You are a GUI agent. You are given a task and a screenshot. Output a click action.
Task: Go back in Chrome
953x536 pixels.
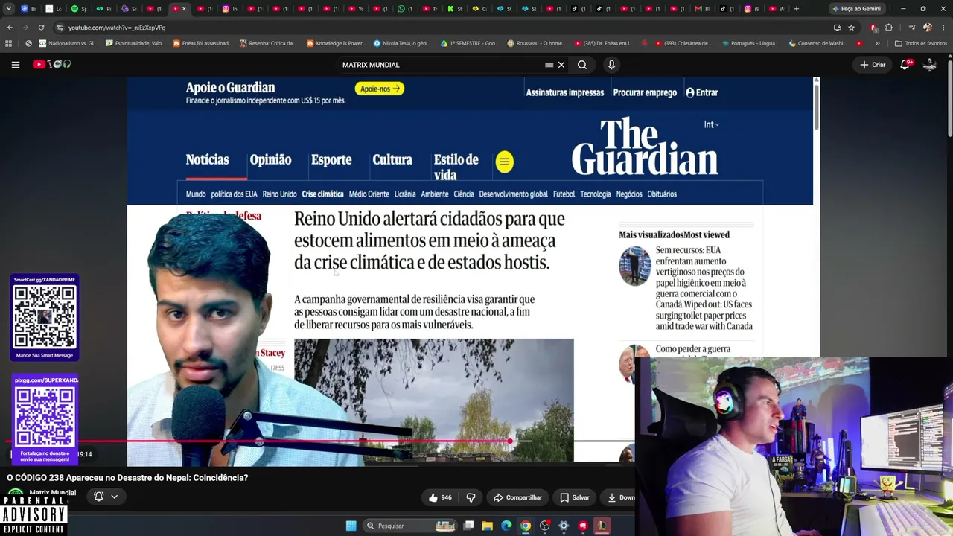click(x=10, y=28)
